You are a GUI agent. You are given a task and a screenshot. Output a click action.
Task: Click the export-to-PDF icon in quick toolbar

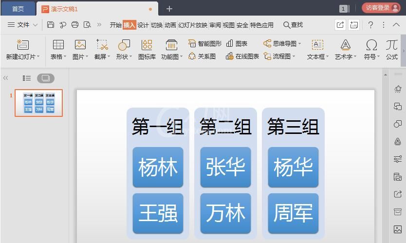[x=63, y=25]
